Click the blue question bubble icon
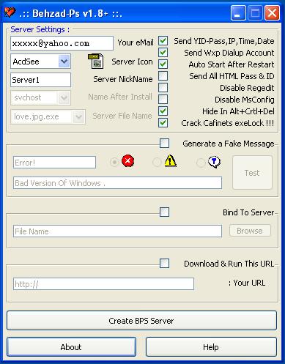The width and height of the screenshot is (285, 364). 214,162
